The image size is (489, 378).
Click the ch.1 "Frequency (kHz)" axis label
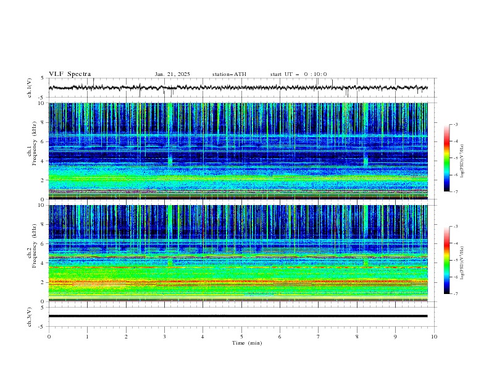pyautogui.click(x=35, y=144)
